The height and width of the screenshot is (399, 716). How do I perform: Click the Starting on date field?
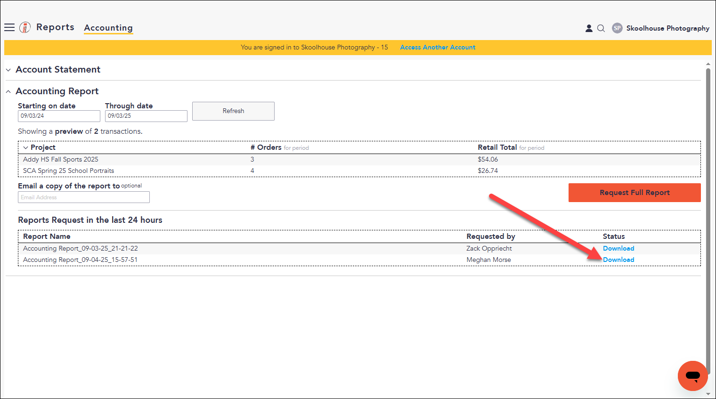point(59,116)
